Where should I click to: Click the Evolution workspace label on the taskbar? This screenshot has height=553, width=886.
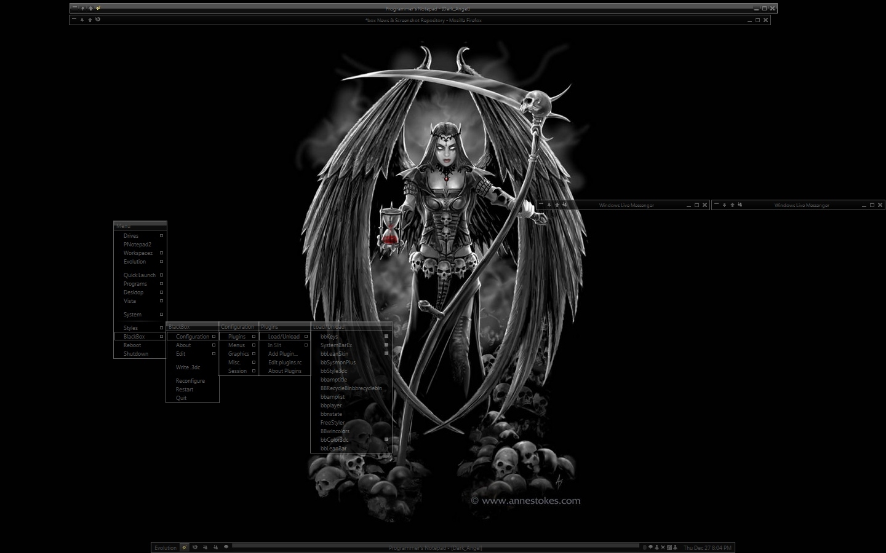(x=166, y=547)
